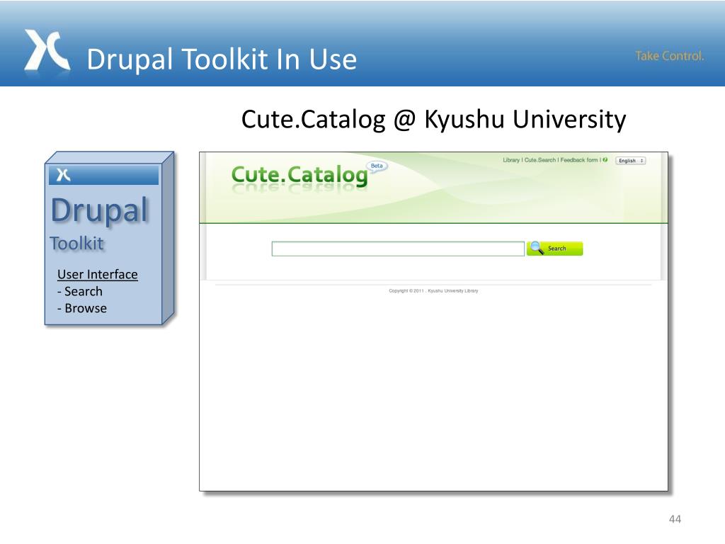725x544 pixels.
Task: Click the slide header X logo
Action: [47, 50]
